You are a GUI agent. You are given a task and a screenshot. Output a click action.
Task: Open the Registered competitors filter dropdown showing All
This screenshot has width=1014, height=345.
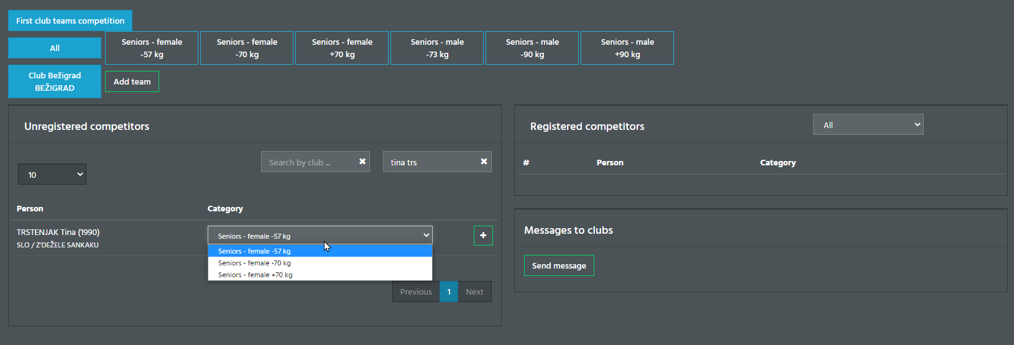[868, 124]
